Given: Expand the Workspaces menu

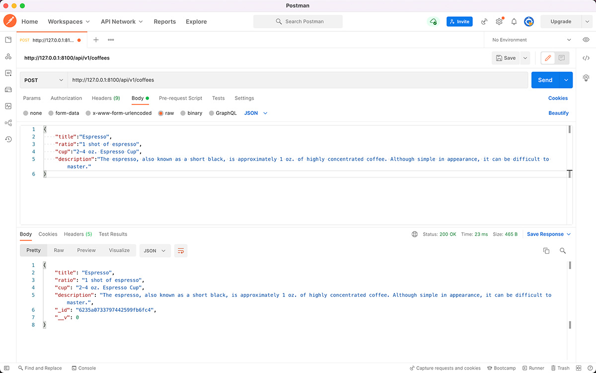Looking at the screenshot, I should pyautogui.click(x=69, y=21).
